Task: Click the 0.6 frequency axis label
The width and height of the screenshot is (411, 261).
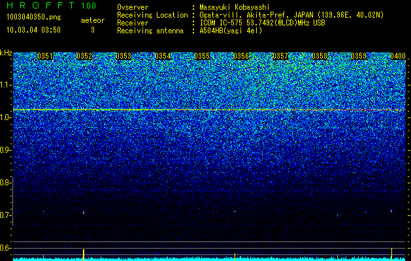Action: point(5,248)
